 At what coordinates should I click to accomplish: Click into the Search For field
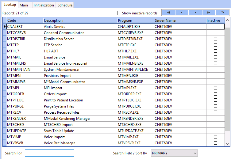coord(49,153)
